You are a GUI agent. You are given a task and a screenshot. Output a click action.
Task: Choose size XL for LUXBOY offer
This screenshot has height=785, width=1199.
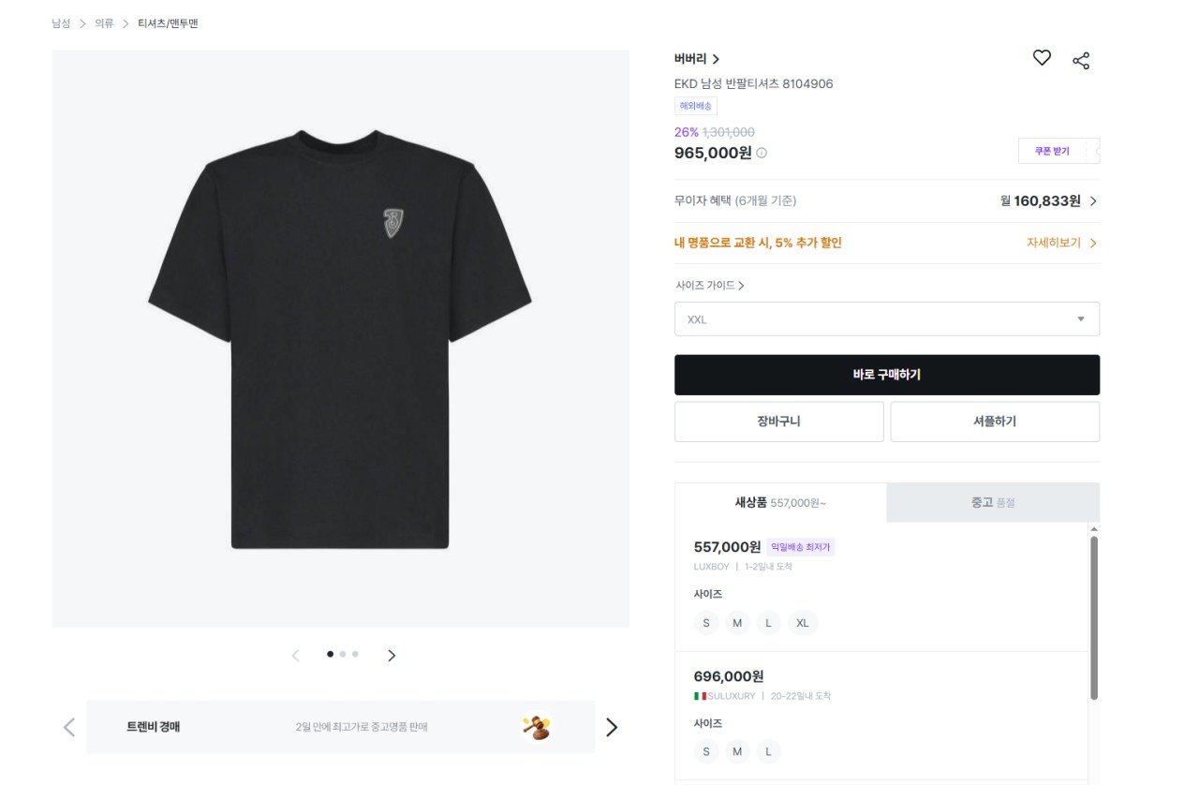point(803,623)
